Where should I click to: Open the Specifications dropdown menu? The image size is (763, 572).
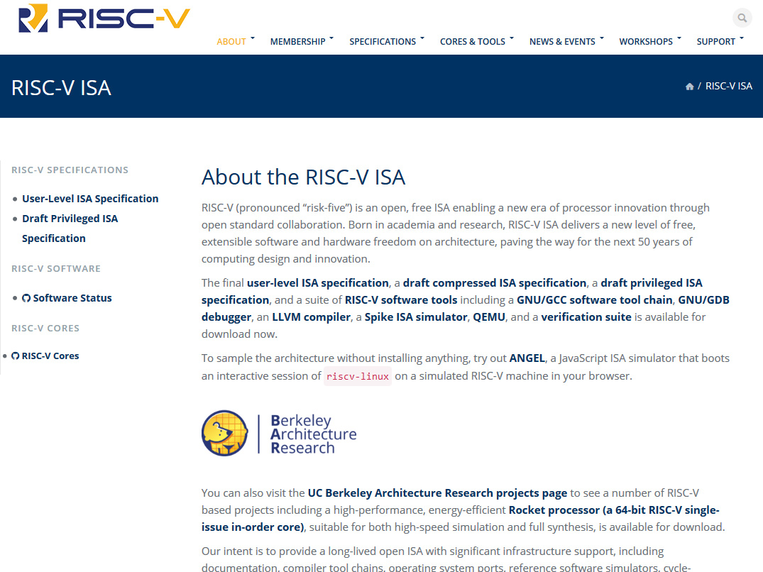[383, 41]
